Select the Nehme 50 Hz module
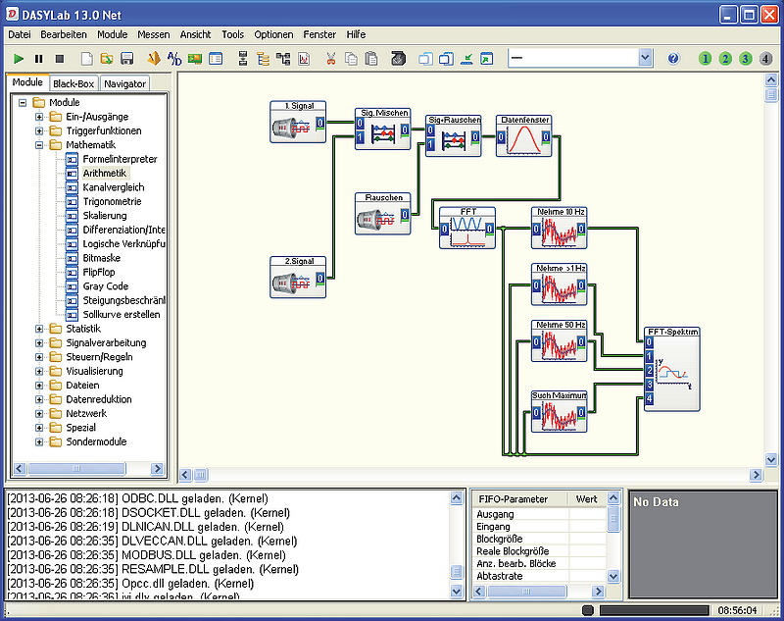Viewport: 784px width, 621px height. click(x=559, y=341)
